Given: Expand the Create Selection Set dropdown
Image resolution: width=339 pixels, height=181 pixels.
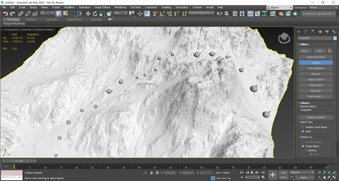Looking at the screenshot, I should [x=212, y=13].
